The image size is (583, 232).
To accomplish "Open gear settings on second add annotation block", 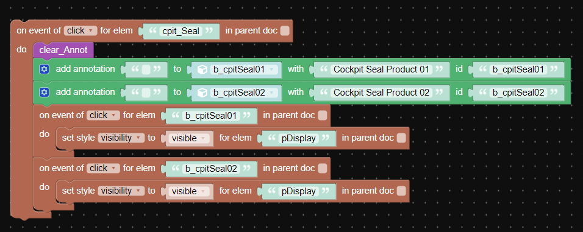I will pyautogui.click(x=44, y=92).
